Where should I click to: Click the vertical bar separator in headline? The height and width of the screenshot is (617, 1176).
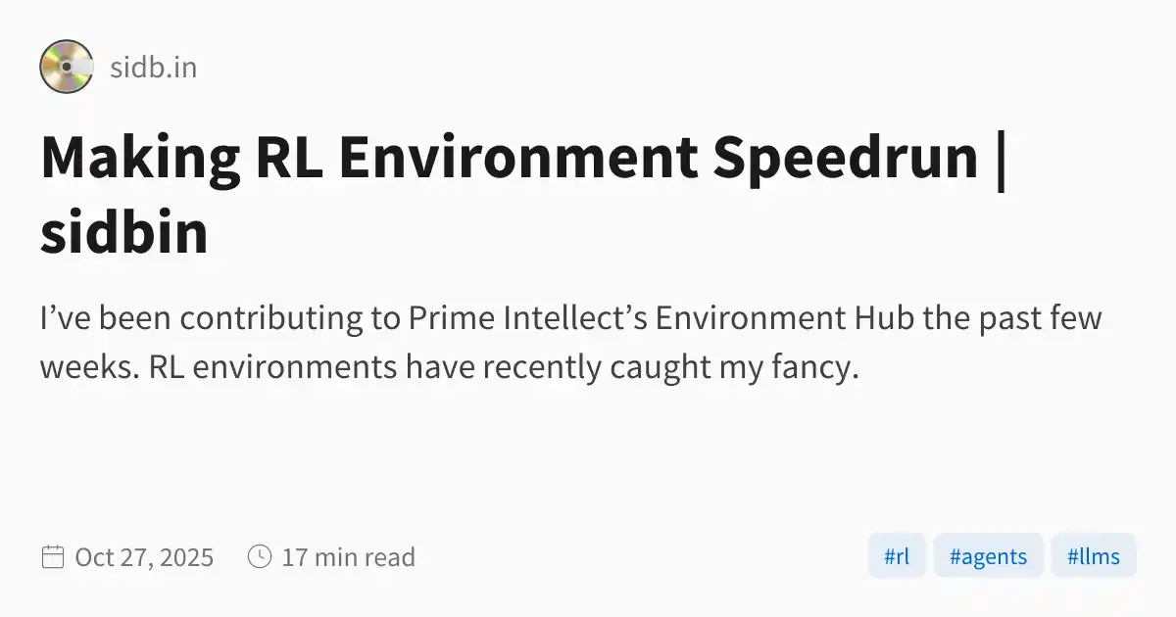(x=1000, y=157)
